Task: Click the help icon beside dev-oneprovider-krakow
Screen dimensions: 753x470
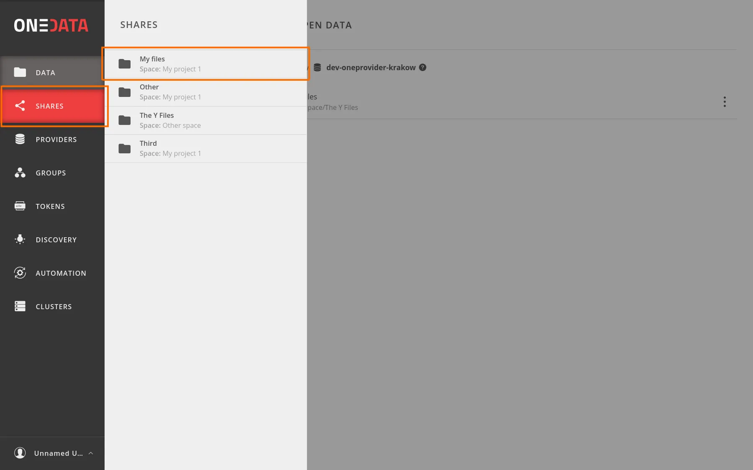Action: pyautogui.click(x=423, y=67)
